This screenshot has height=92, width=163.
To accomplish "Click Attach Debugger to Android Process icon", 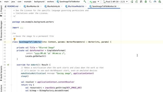I will (x=160, y=2).
